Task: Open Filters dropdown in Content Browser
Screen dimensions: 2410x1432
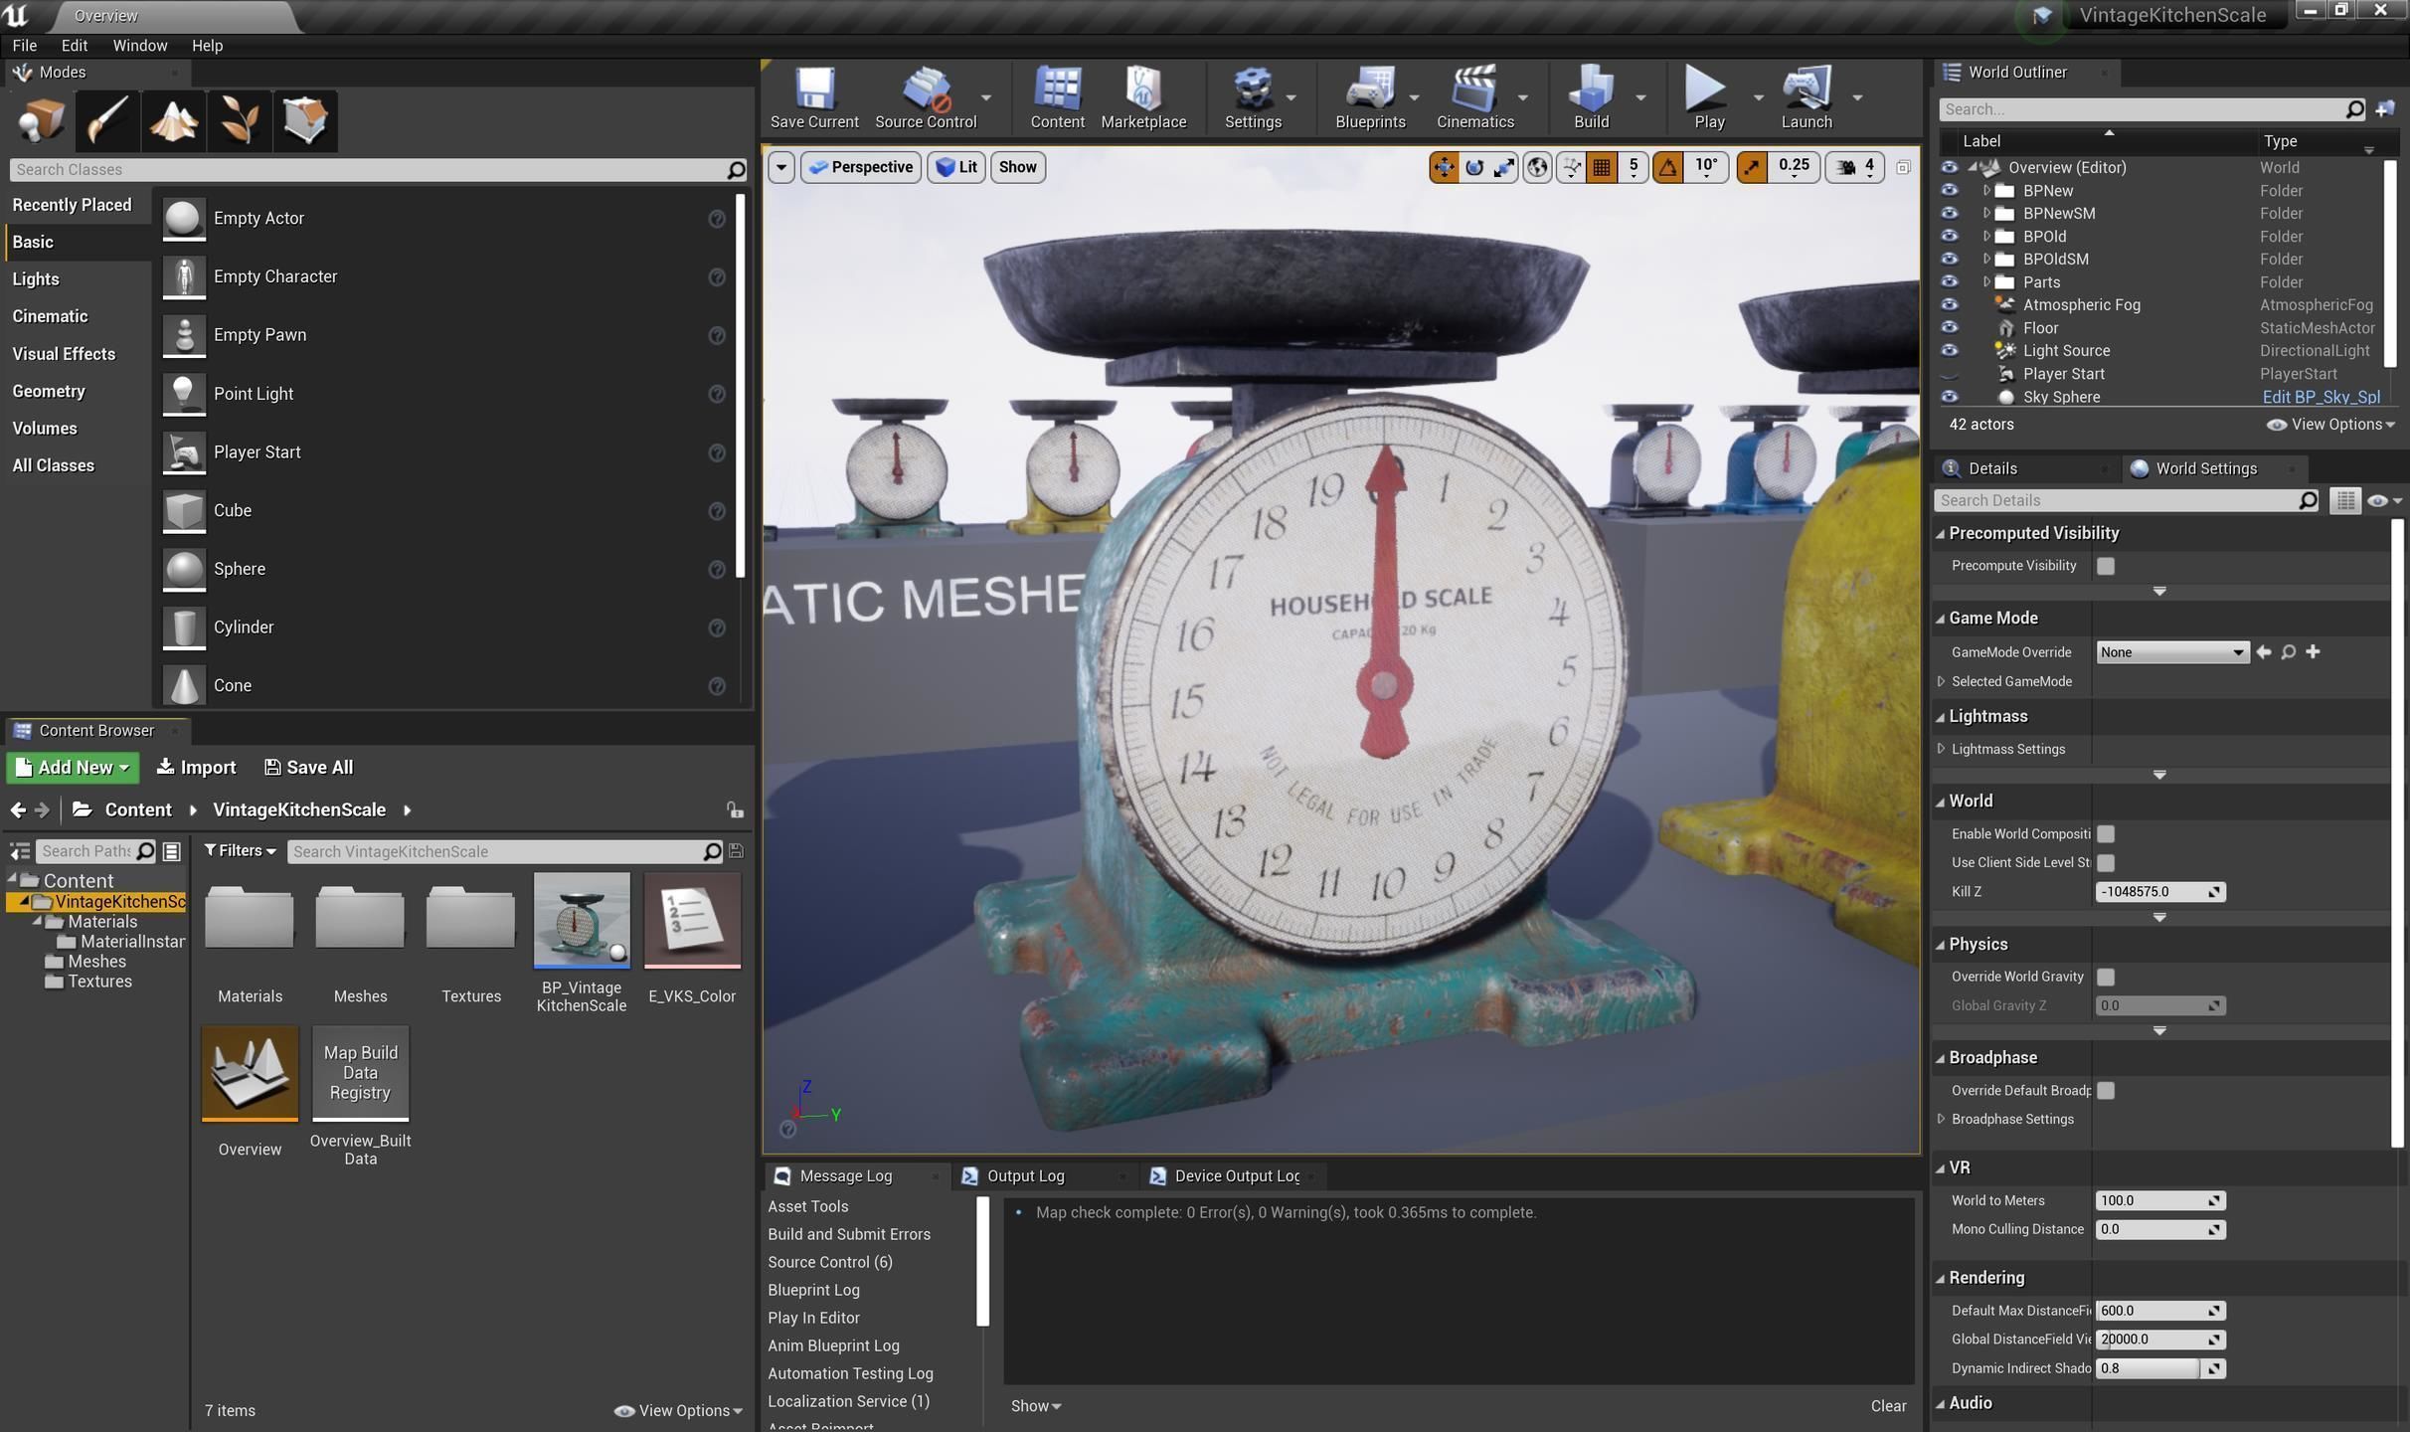Action: click(240, 850)
